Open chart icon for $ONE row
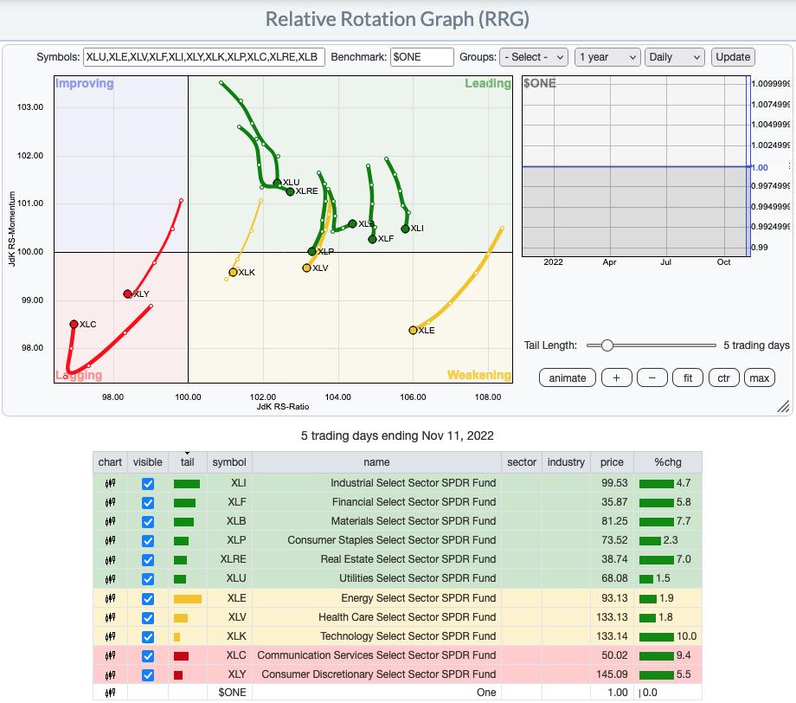Viewport: 796px width, 703px height. coord(110,693)
